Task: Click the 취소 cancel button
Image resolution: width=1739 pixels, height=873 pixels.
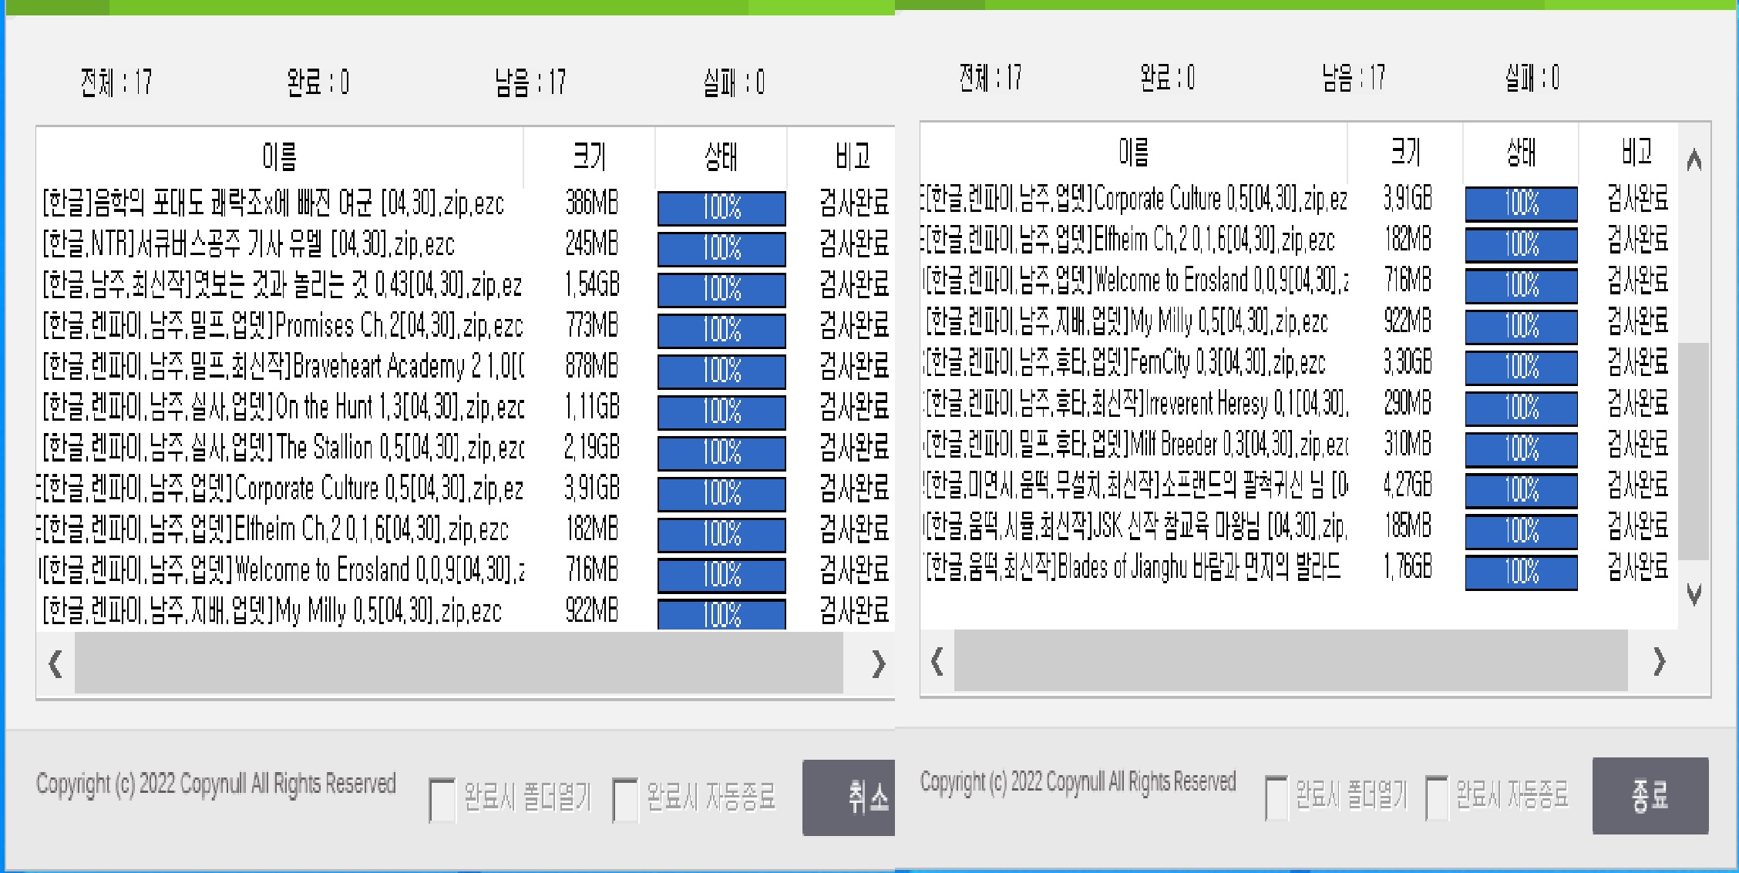Action: pos(849,797)
